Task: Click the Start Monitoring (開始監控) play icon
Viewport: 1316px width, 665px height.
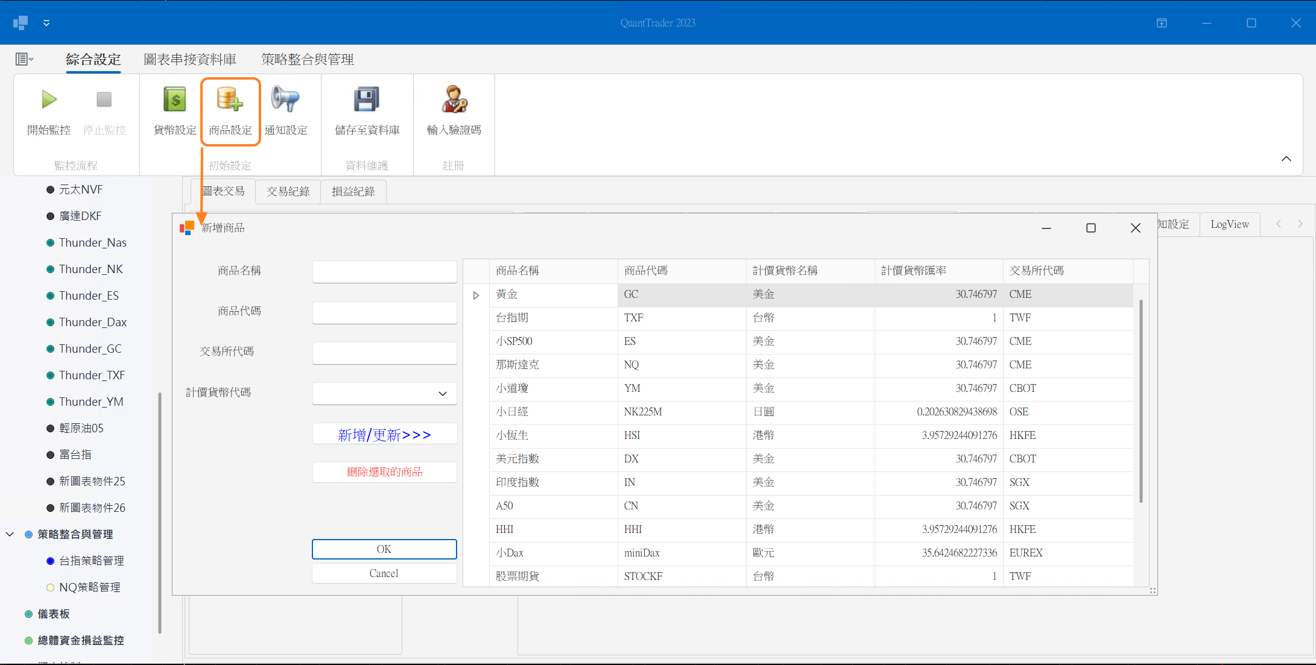Action: coord(49,100)
